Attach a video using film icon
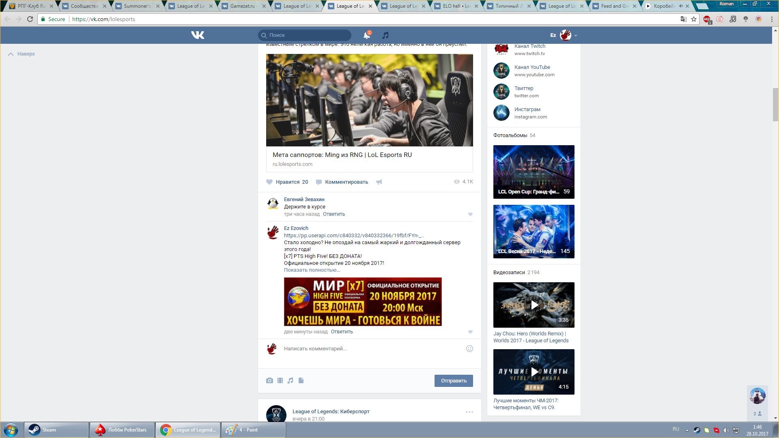 click(x=280, y=380)
